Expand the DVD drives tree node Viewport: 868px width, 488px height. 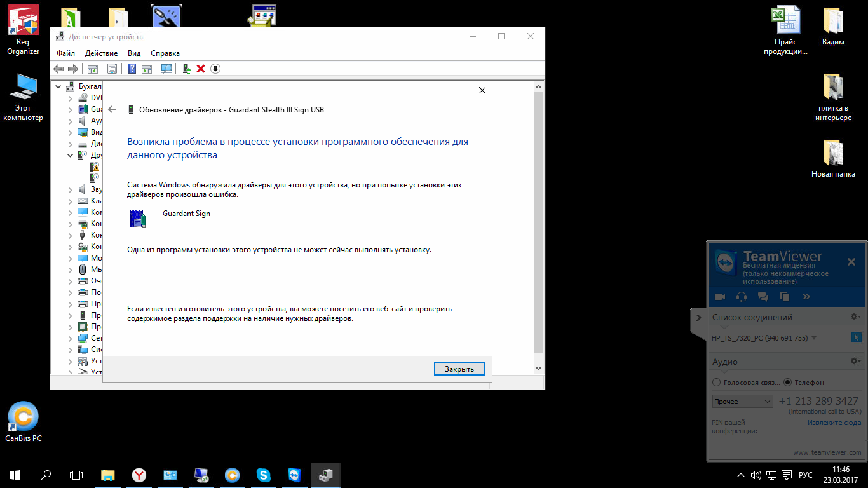[x=70, y=98]
